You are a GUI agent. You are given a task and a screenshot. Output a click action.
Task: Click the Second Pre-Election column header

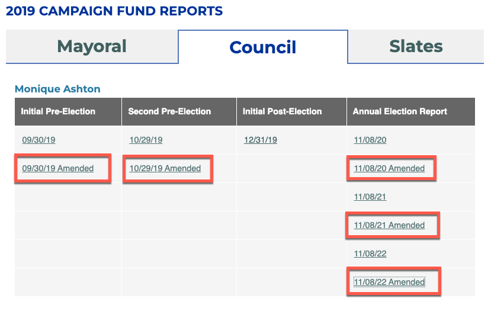pyautogui.click(x=169, y=111)
